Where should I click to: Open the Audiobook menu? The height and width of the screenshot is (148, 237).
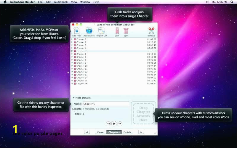coord(61,2)
